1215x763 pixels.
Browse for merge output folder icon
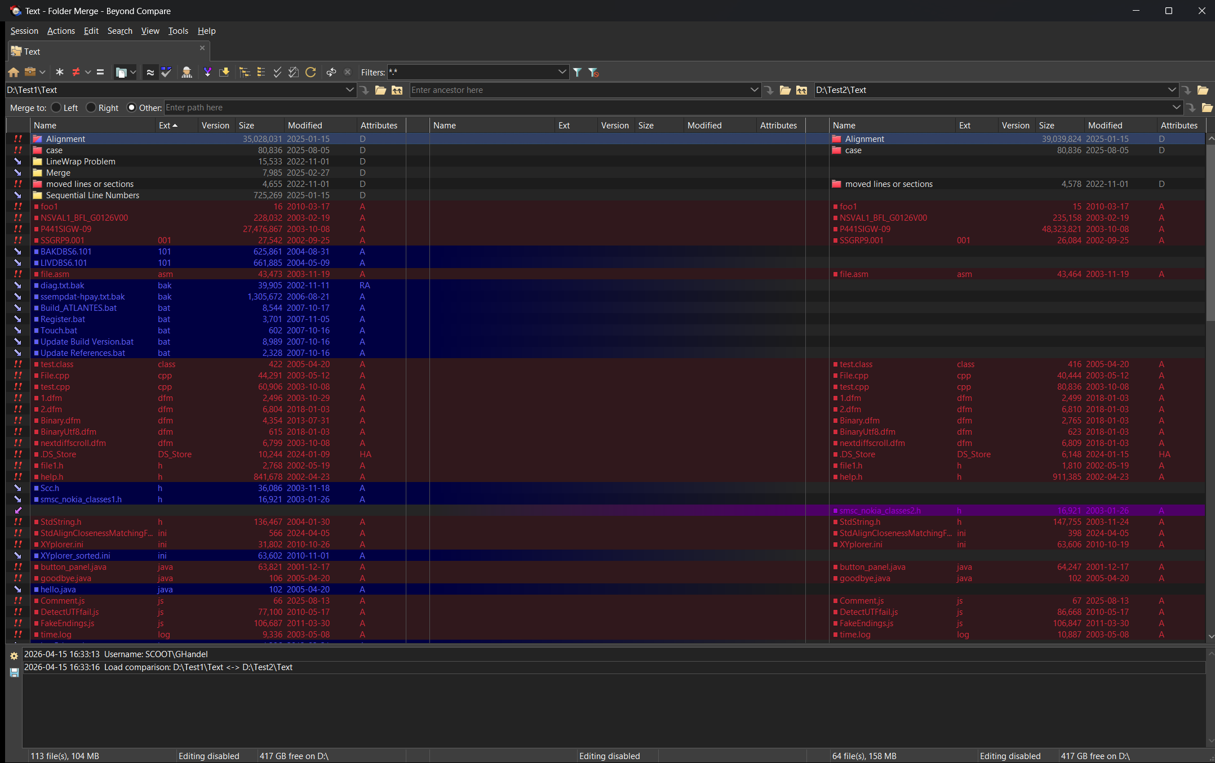coord(1207,108)
